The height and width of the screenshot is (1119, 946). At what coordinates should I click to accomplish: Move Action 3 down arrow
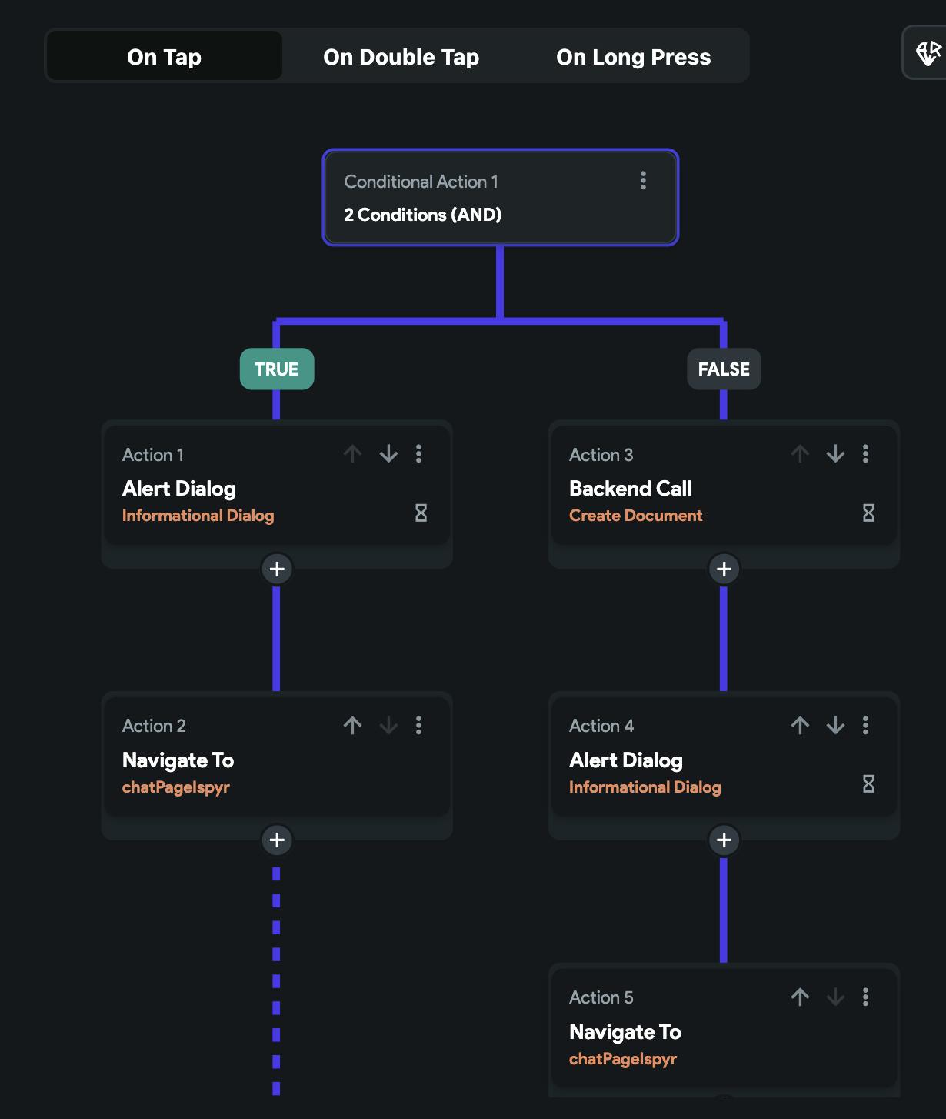pyautogui.click(x=835, y=454)
